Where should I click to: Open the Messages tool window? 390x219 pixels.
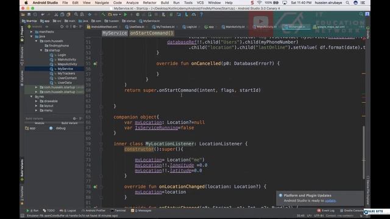click(x=141, y=210)
